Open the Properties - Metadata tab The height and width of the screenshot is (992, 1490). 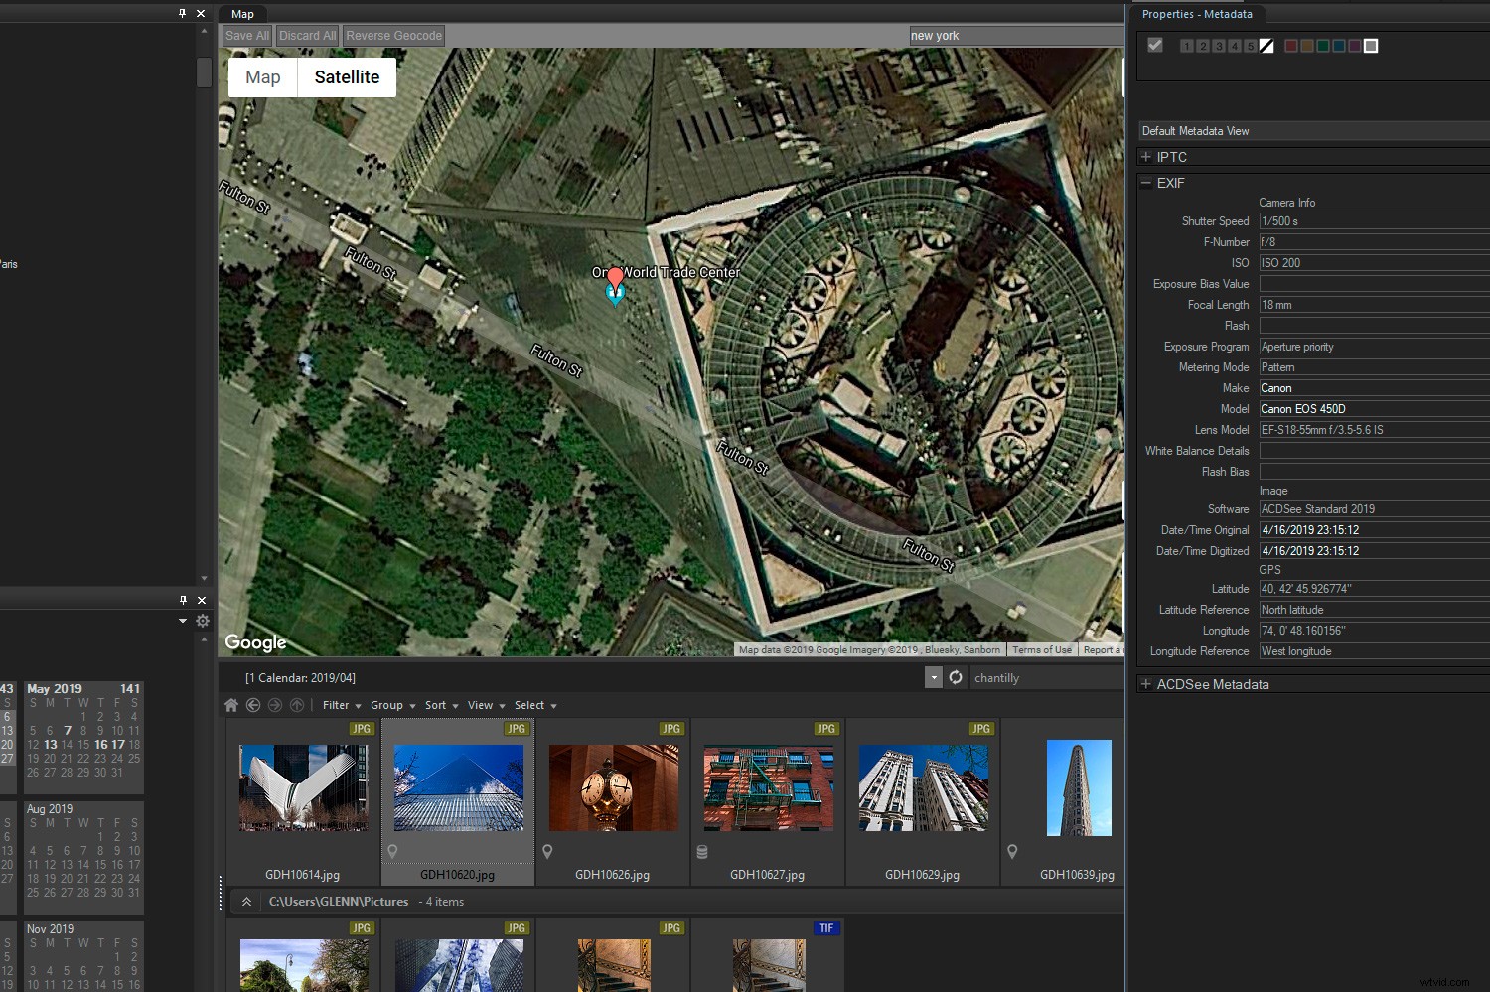[1196, 14]
